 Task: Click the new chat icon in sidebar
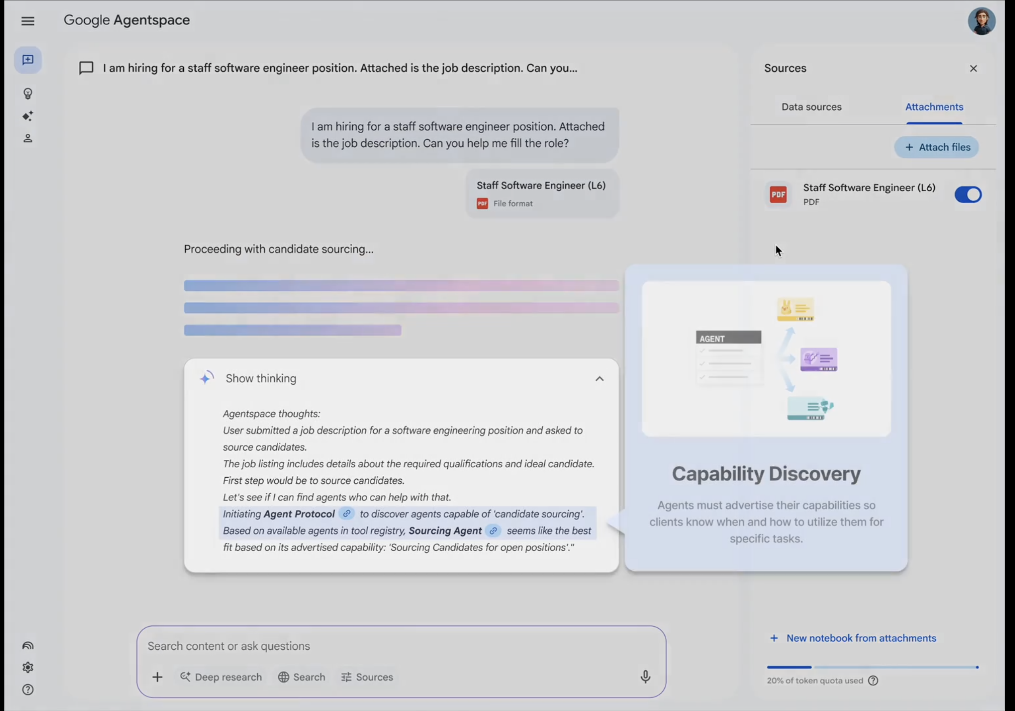[x=27, y=60]
